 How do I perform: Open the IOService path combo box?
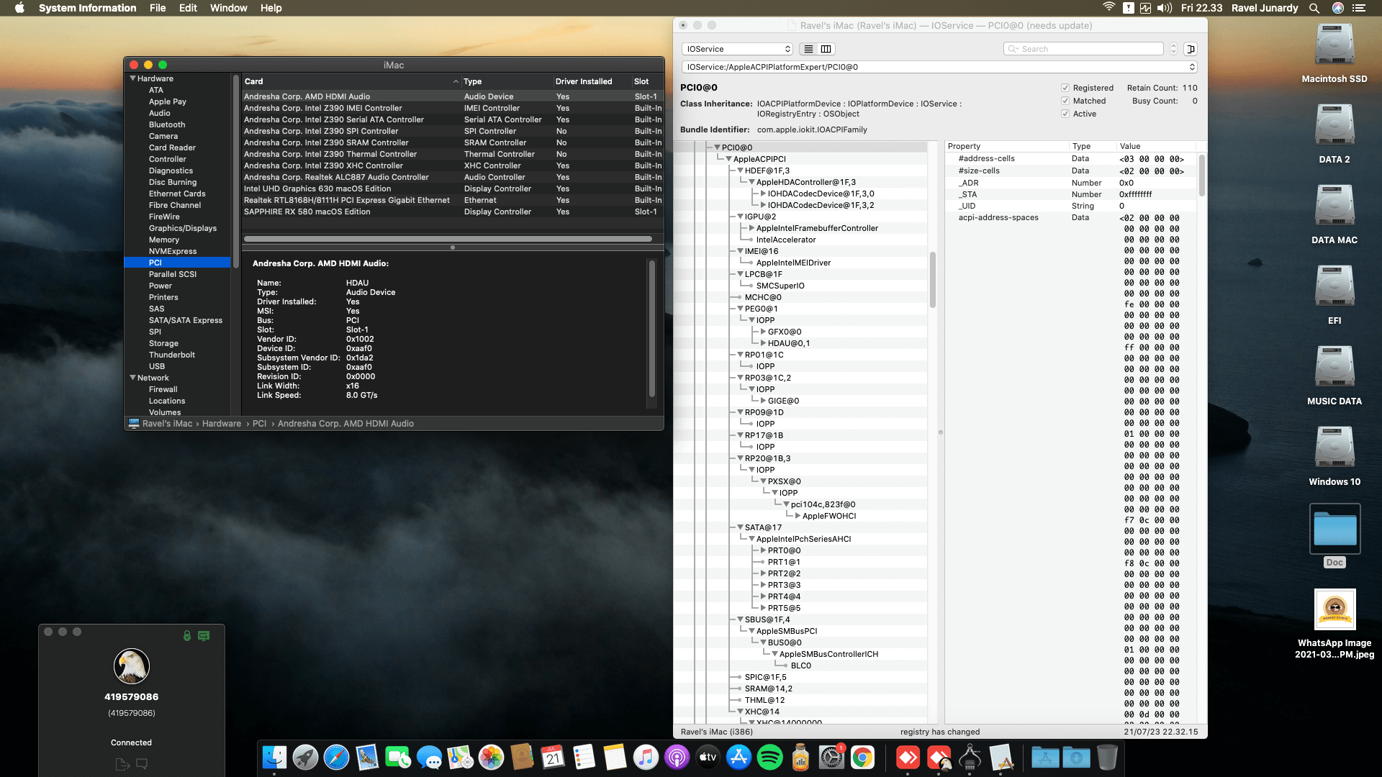(939, 67)
